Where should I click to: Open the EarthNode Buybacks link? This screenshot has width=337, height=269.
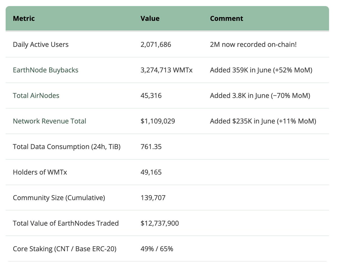(45, 70)
